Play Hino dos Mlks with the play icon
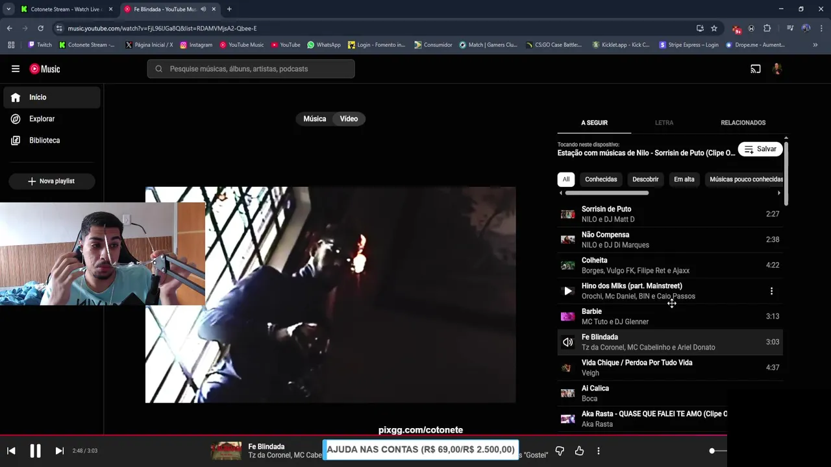The height and width of the screenshot is (467, 831). pyautogui.click(x=568, y=291)
